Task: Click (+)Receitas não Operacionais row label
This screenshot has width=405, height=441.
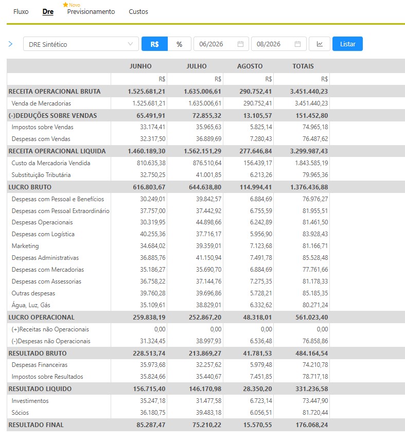Action: (x=50, y=329)
